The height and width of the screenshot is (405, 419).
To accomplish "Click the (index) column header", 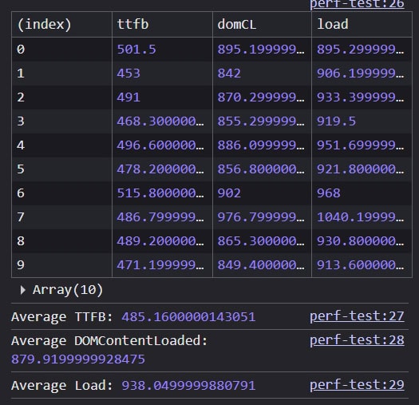I will 61,24.
